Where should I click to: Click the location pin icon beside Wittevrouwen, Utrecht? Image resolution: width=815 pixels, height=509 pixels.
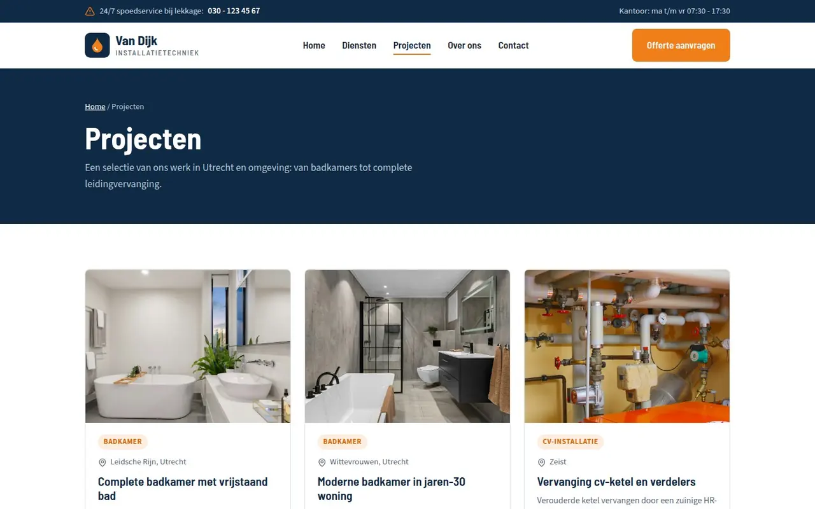click(x=322, y=463)
